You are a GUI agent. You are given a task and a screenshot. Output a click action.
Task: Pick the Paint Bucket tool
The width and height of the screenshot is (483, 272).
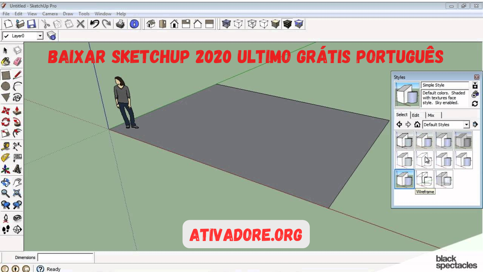click(6, 62)
